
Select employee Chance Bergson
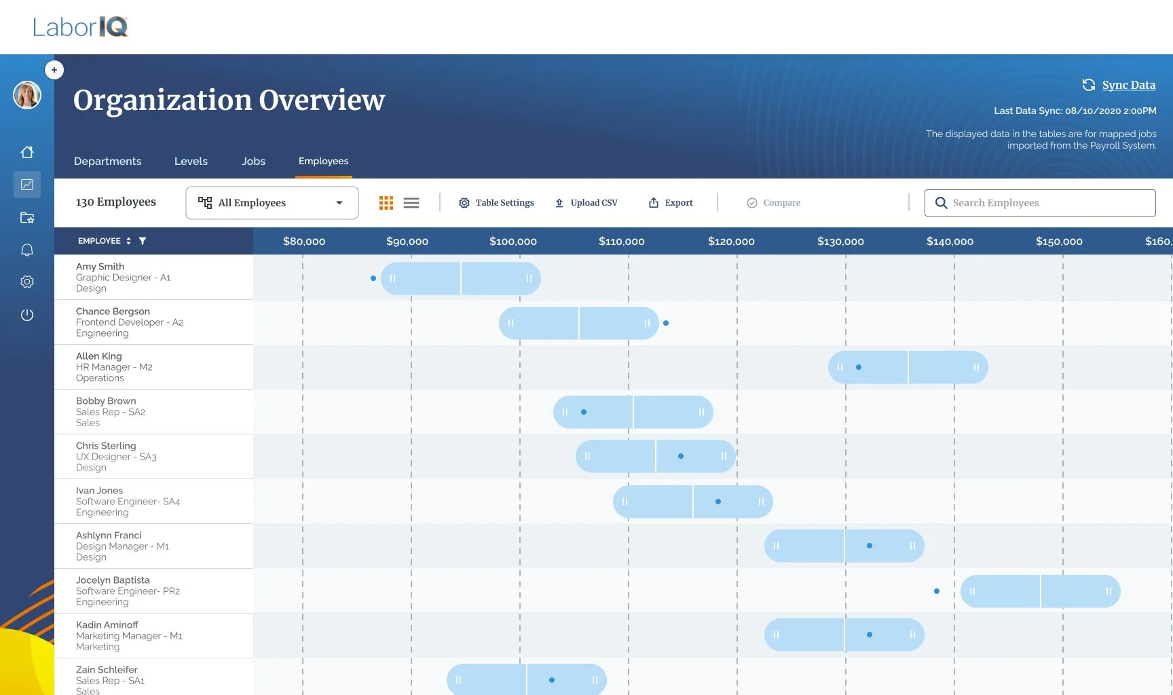coord(153,322)
